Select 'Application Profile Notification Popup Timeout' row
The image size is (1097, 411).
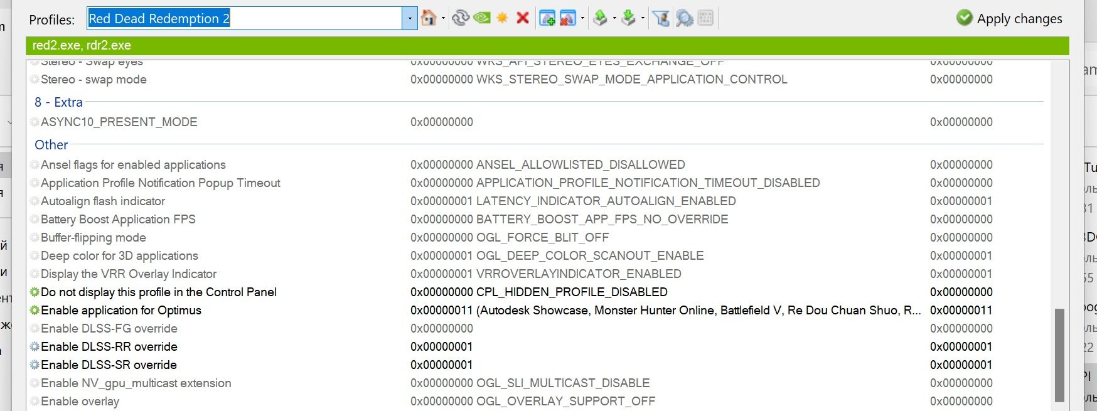click(x=538, y=183)
